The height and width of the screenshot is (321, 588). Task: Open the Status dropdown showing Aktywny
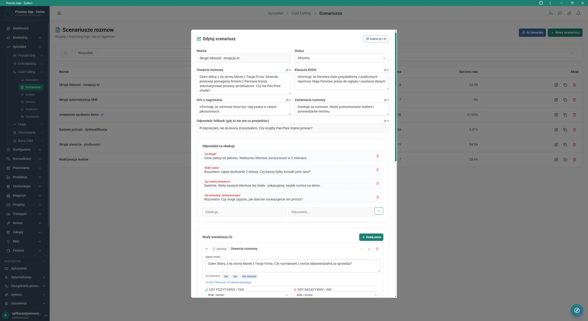pyautogui.click(x=341, y=58)
